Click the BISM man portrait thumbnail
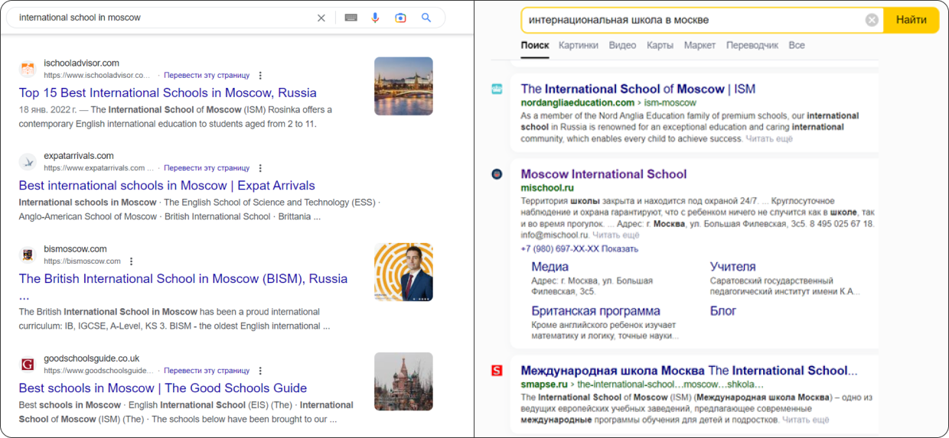Image resolution: width=949 pixels, height=438 pixels. click(x=403, y=272)
